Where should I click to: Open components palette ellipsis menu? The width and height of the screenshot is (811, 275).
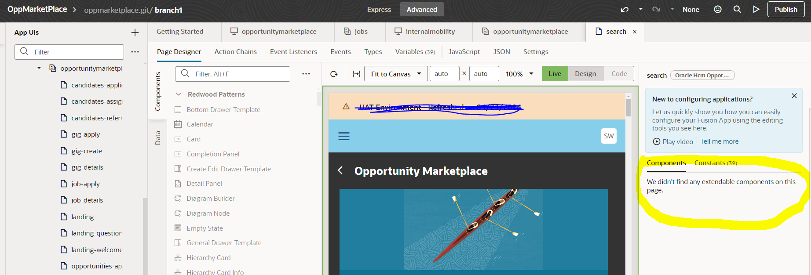306,74
